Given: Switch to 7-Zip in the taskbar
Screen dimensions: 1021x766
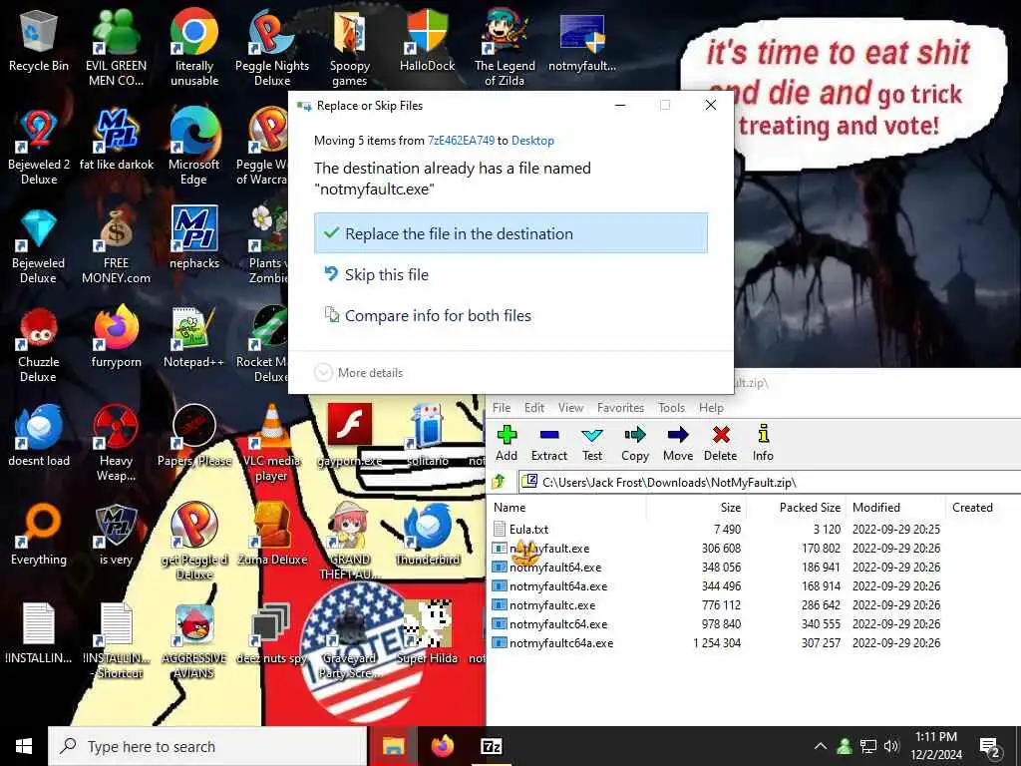Looking at the screenshot, I should tap(491, 746).
